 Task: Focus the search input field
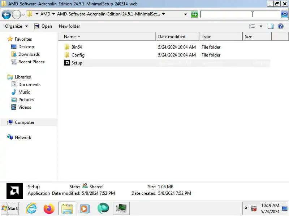pos(240,14)
